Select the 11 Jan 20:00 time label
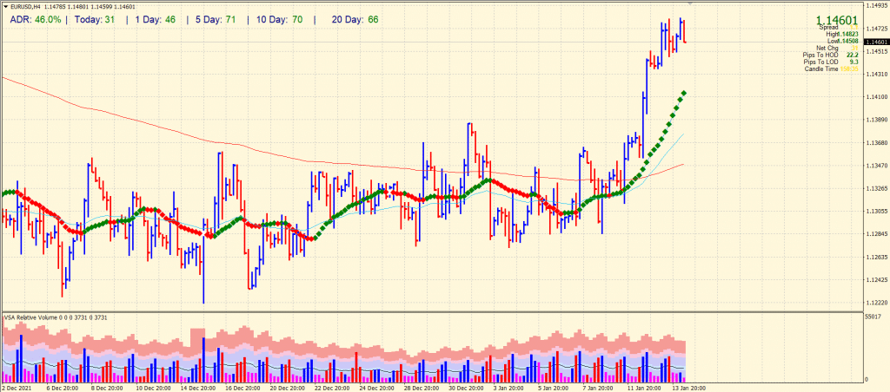Image resolution: width=890 pixels, height=392 pixels. (644, 389)
